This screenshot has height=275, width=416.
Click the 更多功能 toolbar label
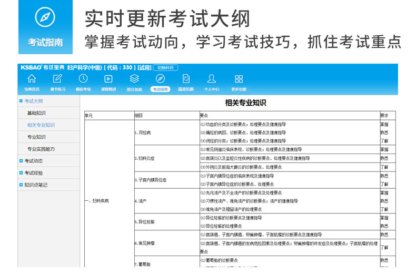point(239,89)
